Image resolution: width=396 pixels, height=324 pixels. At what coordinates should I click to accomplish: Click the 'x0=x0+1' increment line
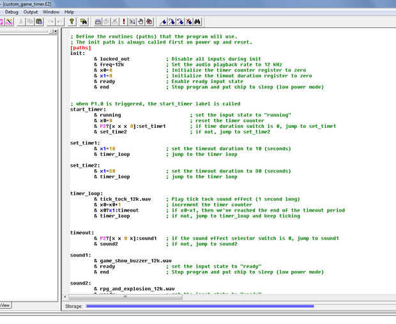[x=107, y=204]
